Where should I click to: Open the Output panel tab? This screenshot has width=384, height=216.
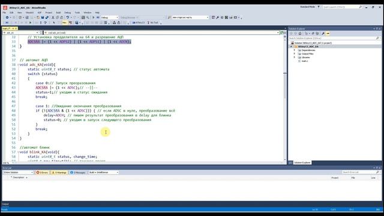click(x=5, y=204)
